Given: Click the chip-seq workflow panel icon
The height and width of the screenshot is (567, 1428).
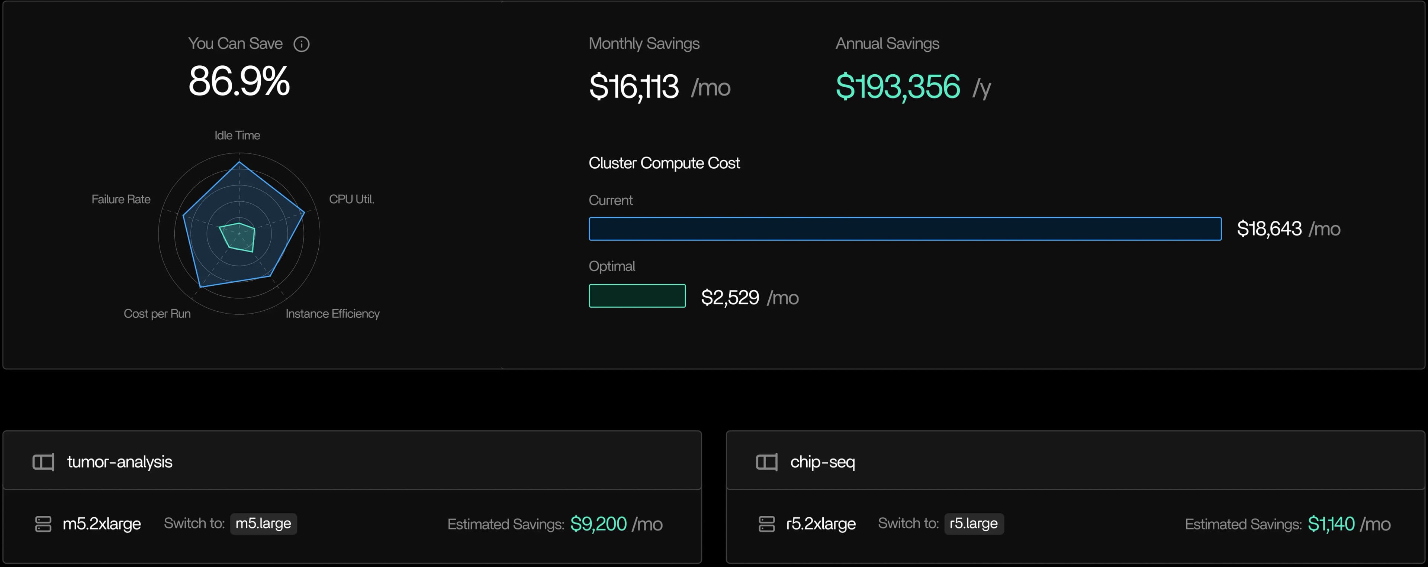Looking at the screenshot, I should coord(767,462).
